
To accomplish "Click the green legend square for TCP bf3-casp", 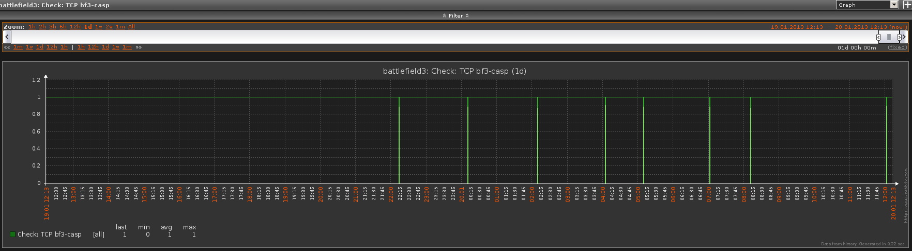I will pyautogui.click(x=12, y=235).
